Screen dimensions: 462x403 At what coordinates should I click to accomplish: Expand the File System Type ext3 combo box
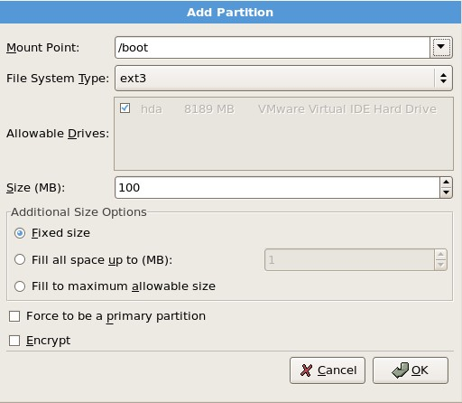(283, 79)
